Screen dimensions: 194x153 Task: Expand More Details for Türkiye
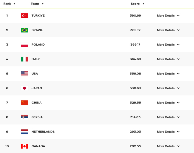click(x=168, y=16)
